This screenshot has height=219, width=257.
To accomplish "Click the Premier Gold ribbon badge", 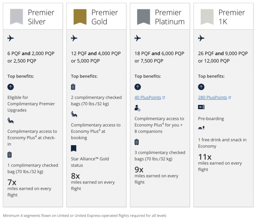I will coord(80,17).
